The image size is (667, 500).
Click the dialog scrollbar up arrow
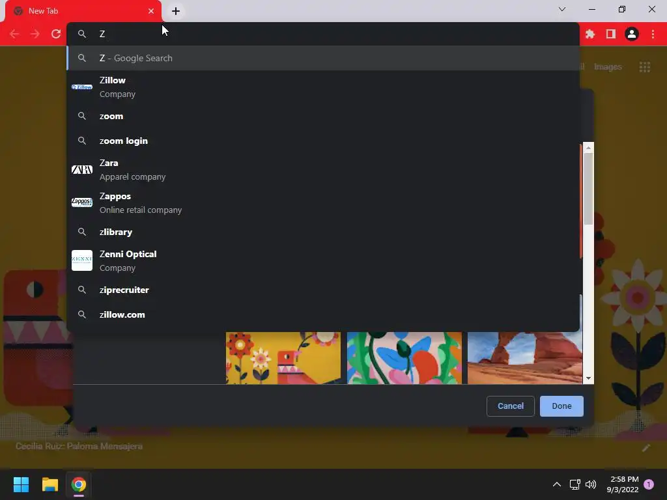click(x=588, y=148)
